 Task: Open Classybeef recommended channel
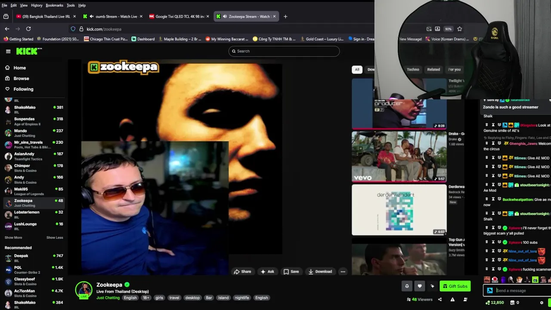pyautogui.click(x=34, y=282)
